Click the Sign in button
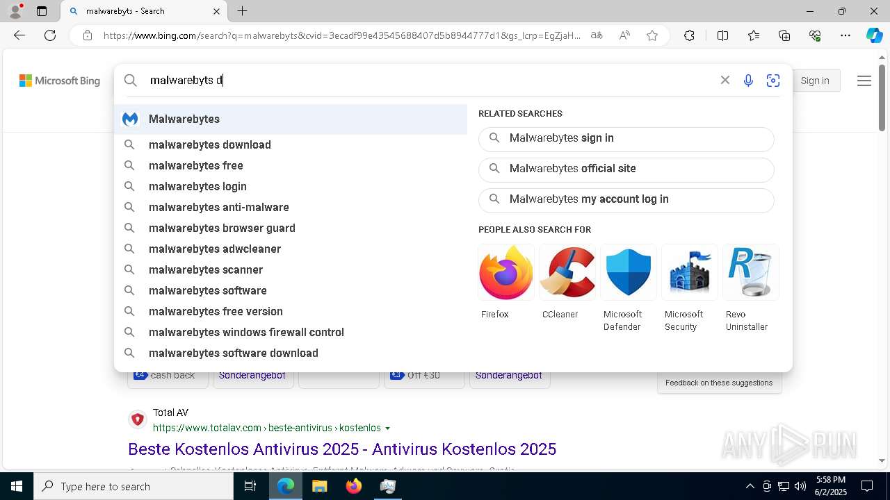Screen dimensions: 890x500 pyautogui.click(x=815, y=81)
